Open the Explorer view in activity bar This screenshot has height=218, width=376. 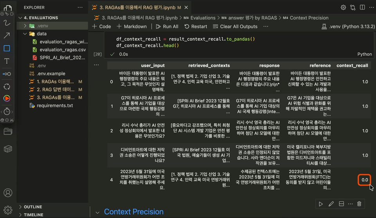[x=8, y=8]
